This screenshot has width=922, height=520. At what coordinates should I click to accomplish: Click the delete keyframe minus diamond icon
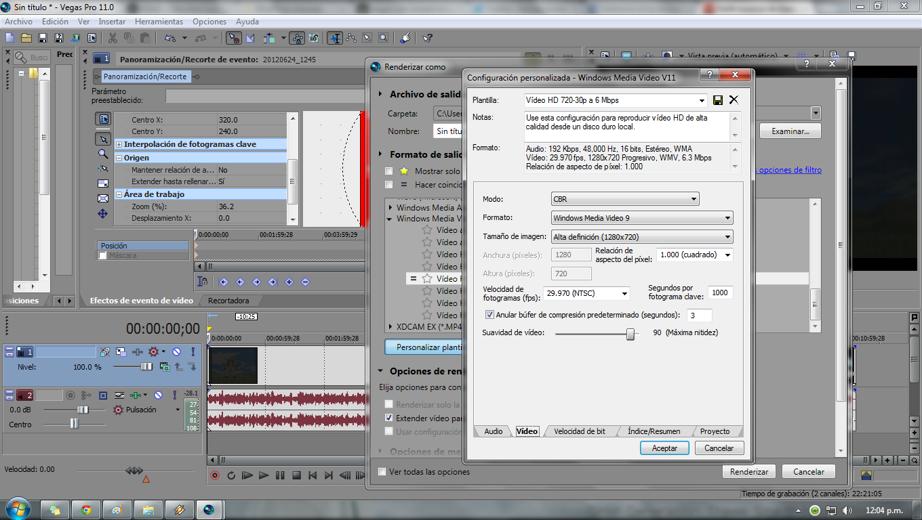click(x=305, y=282)
